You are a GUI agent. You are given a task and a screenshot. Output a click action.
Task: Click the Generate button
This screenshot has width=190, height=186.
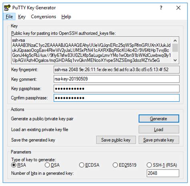pyautogui.click(x=159, y=119)
